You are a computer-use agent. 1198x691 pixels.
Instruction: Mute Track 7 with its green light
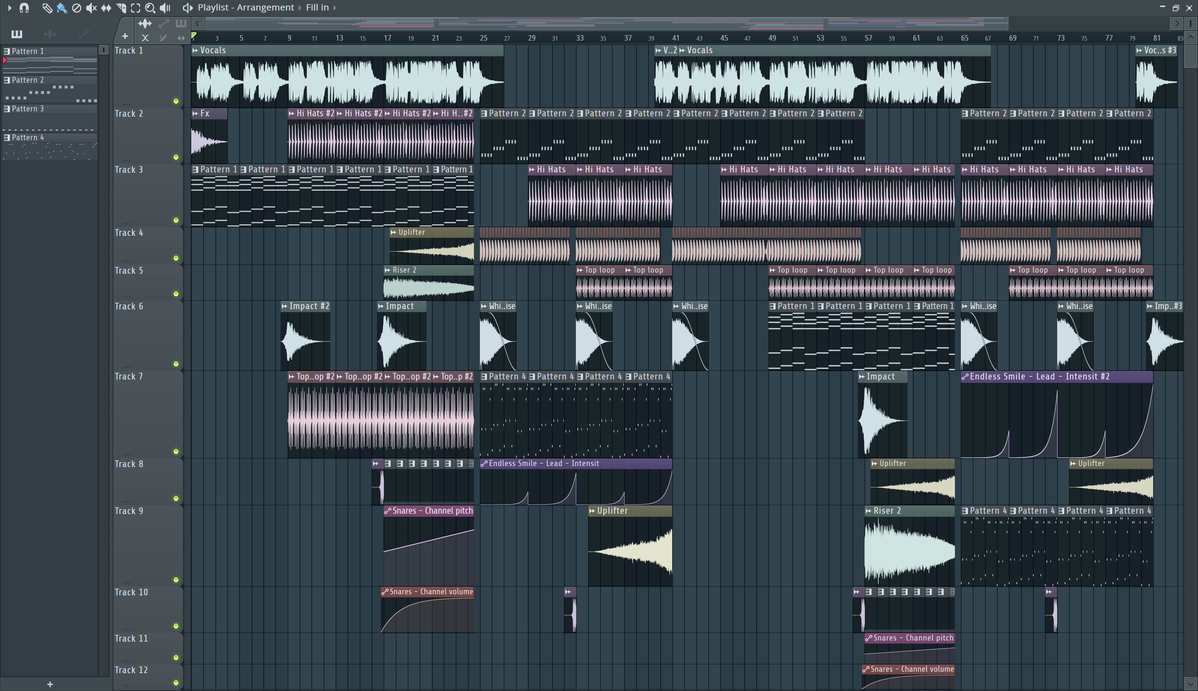click(x=176, y=451)
